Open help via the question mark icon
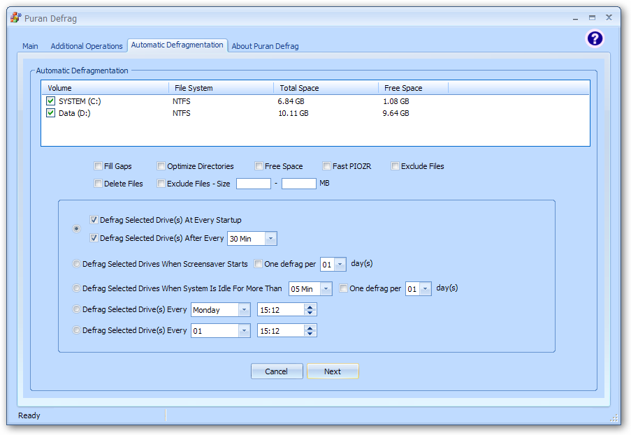Screen dimensions: 631x435 pos(595,38)
